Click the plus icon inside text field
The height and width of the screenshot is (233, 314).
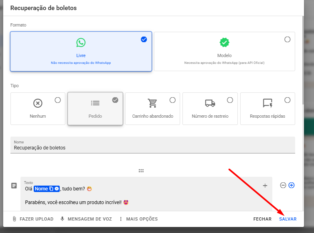(265, 186)
